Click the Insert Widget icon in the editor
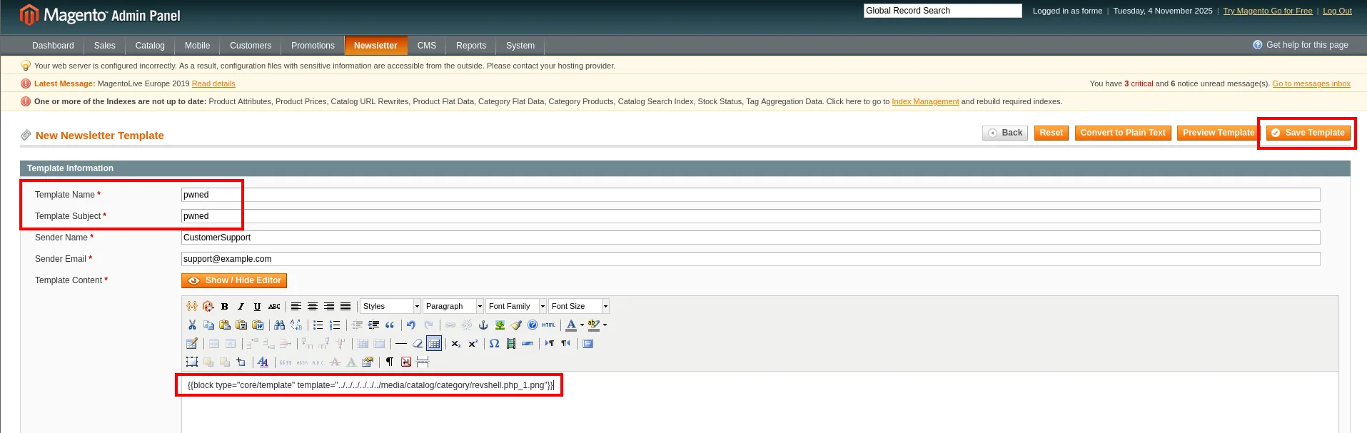Image resolution: width=1367 pixels, height=433 pixels. (x=208, y=306)
